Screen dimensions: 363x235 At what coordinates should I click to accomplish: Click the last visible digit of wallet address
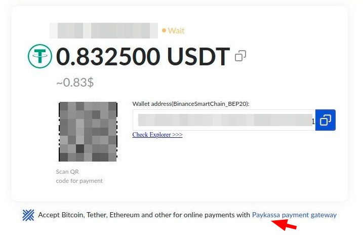click(313, 122)
